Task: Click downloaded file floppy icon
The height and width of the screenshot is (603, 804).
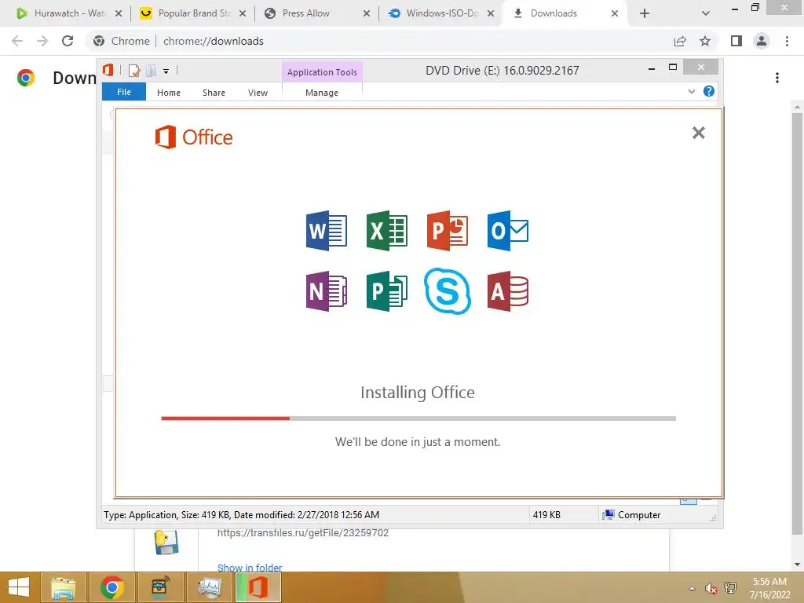Action: tap(166, 543)
